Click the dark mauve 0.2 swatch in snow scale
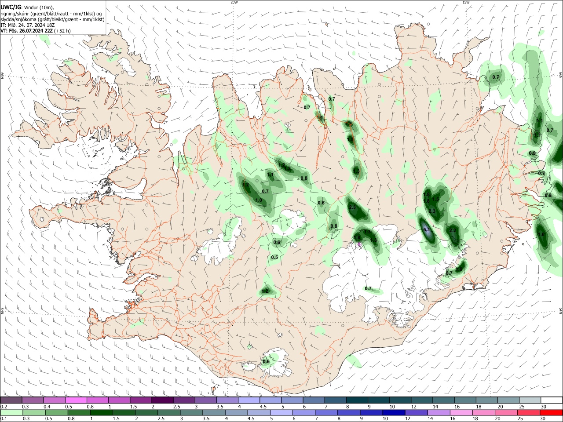 click(x=11, y=400)
